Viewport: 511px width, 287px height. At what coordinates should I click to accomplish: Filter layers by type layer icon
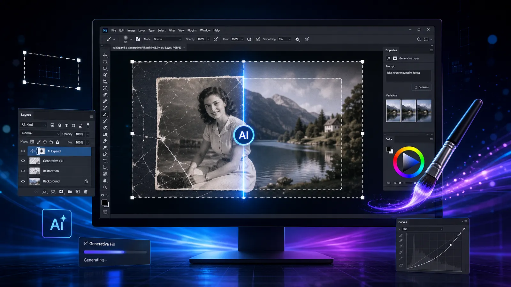tap(66, 125)
